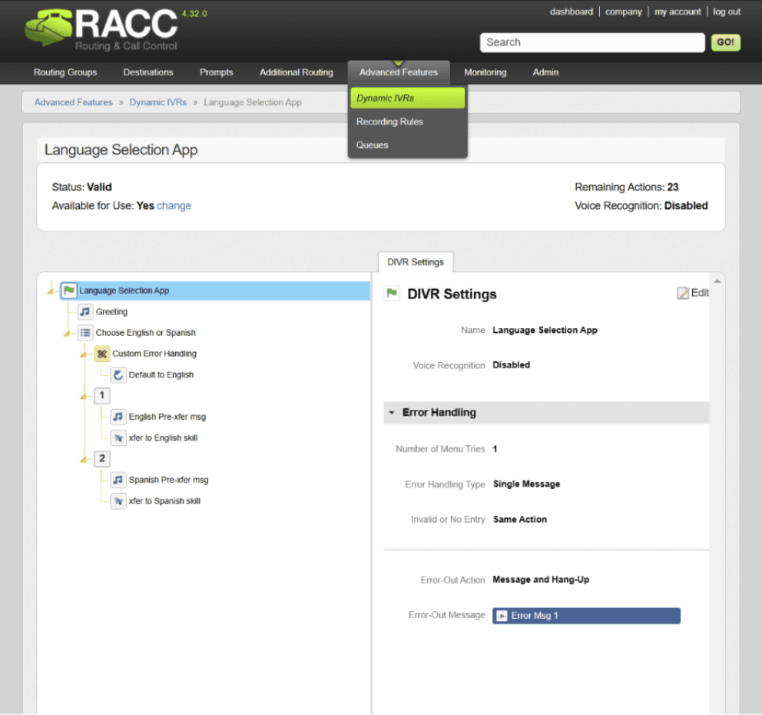Click the RACC telephone logo

[48, 27]
